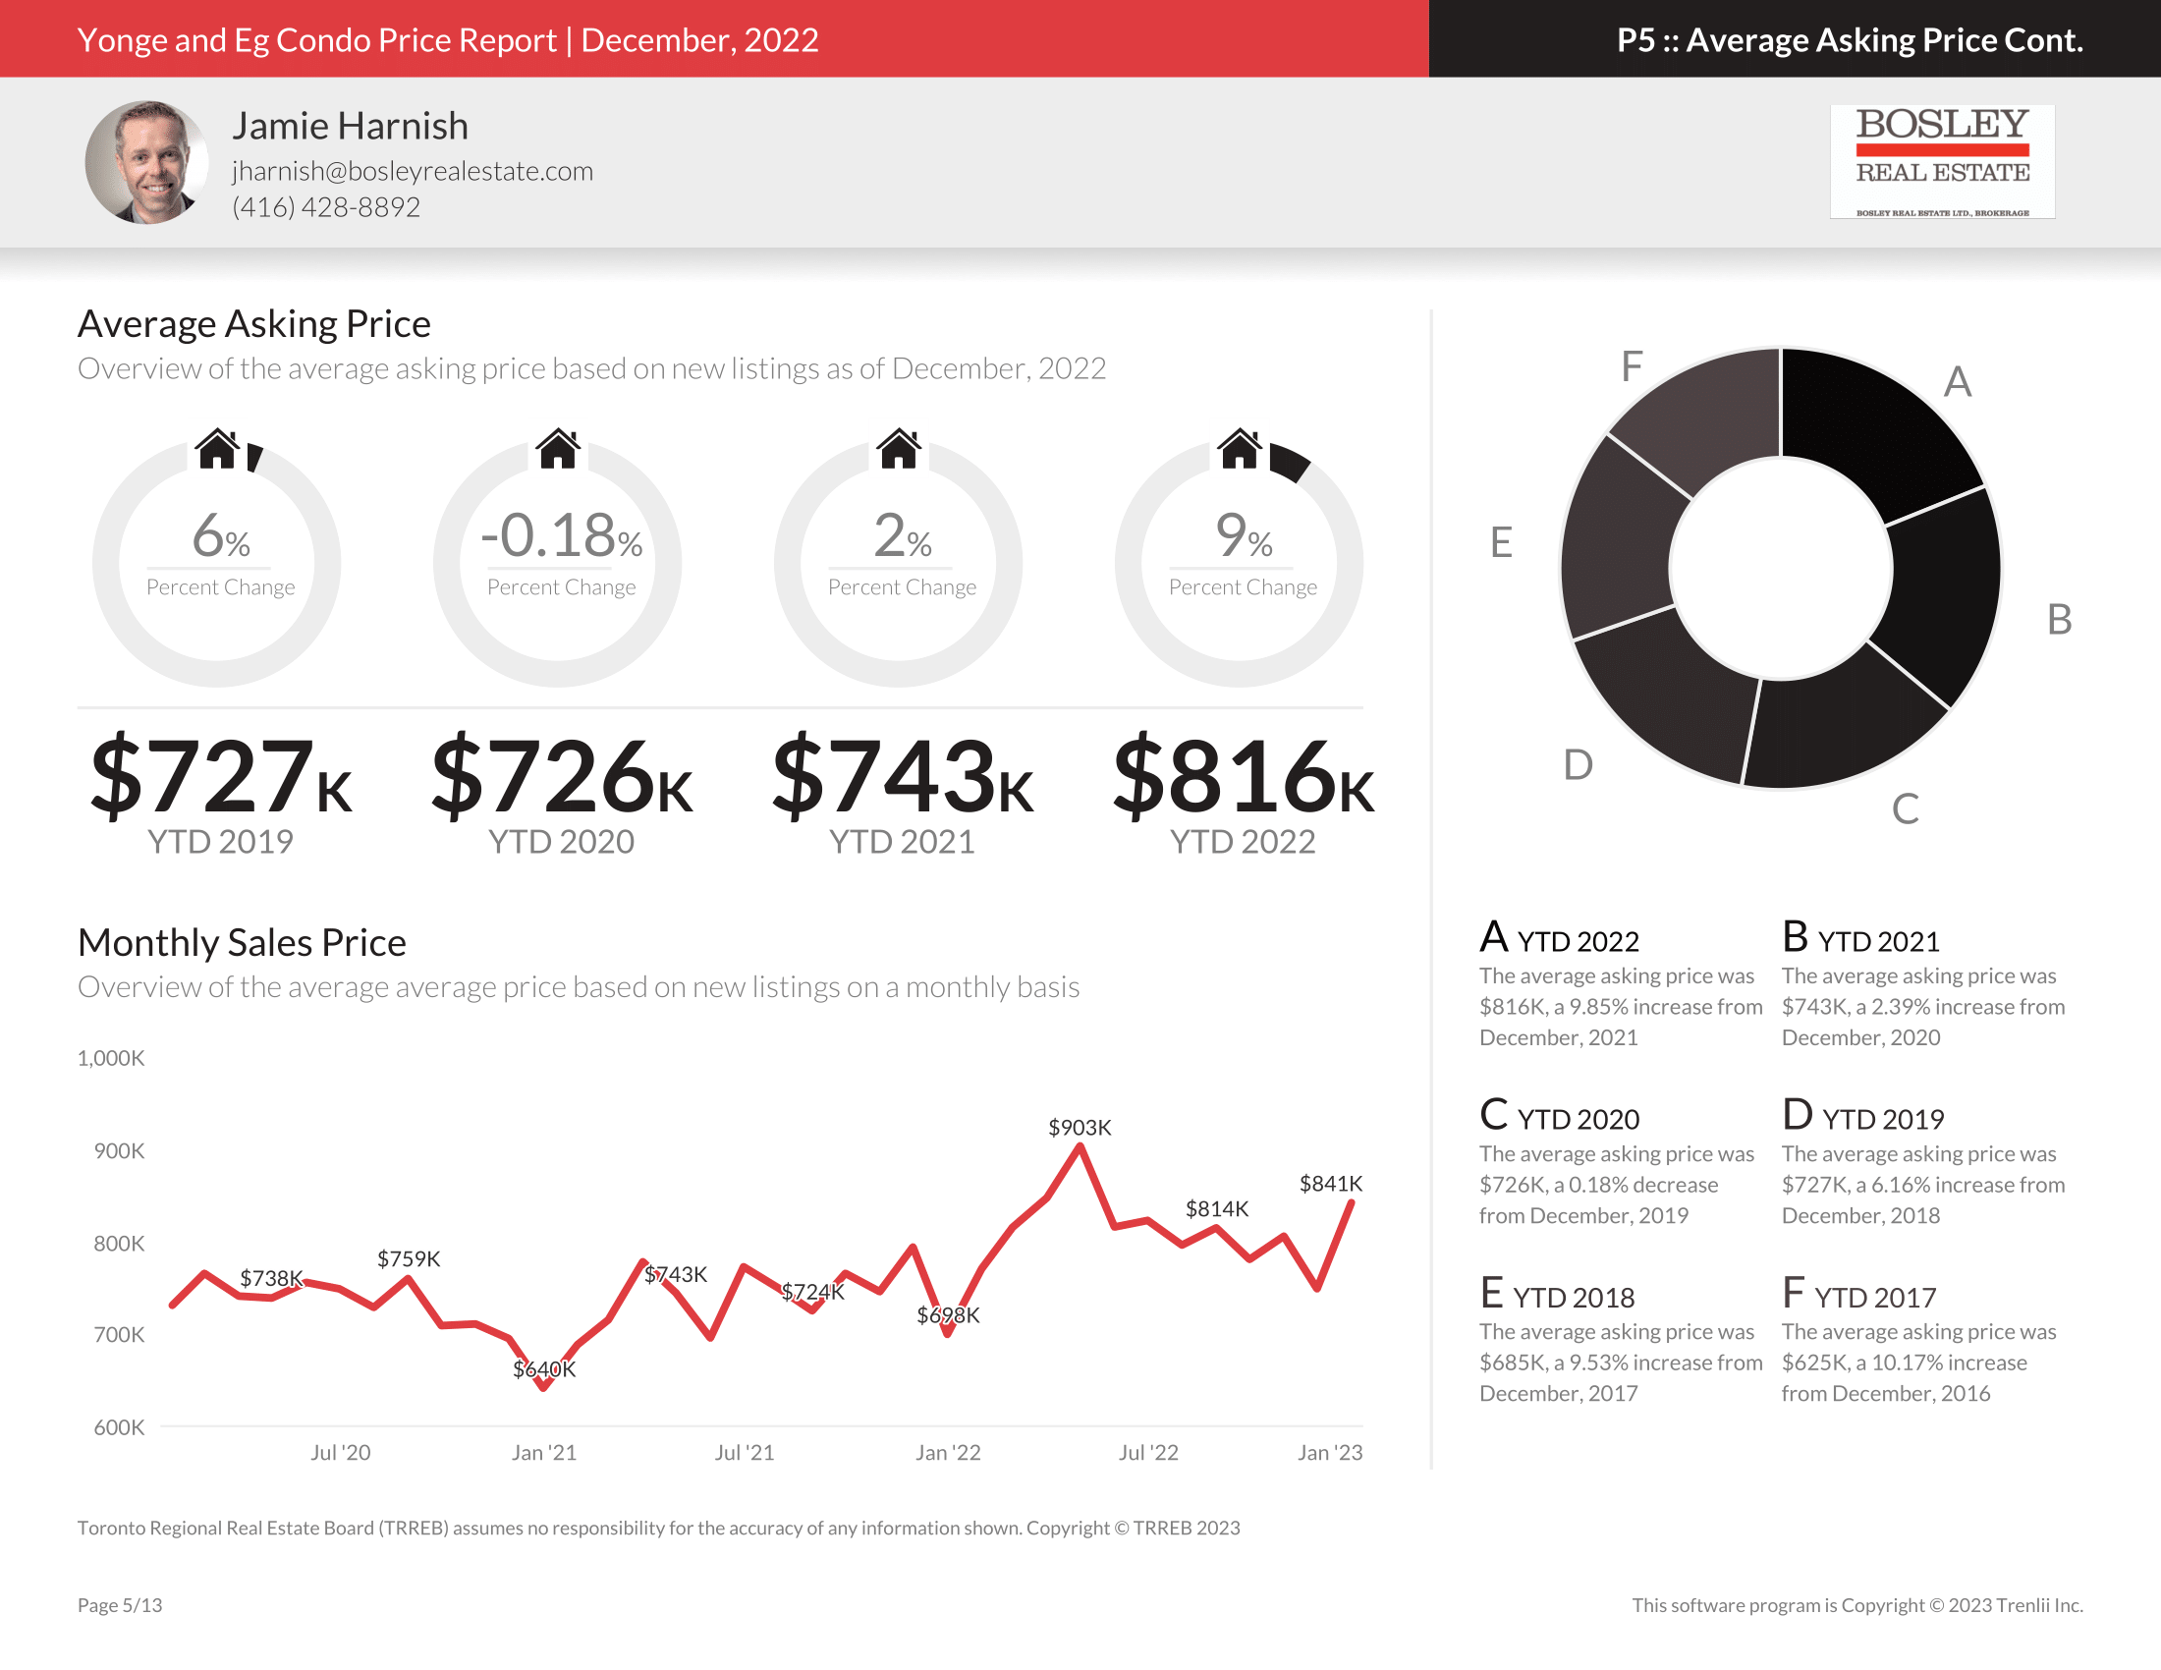Viewport: 2161px width, 1670px height.
Task: Click the $903K peak data label
Action: pyautogui.click(x=1080, y=1128)
